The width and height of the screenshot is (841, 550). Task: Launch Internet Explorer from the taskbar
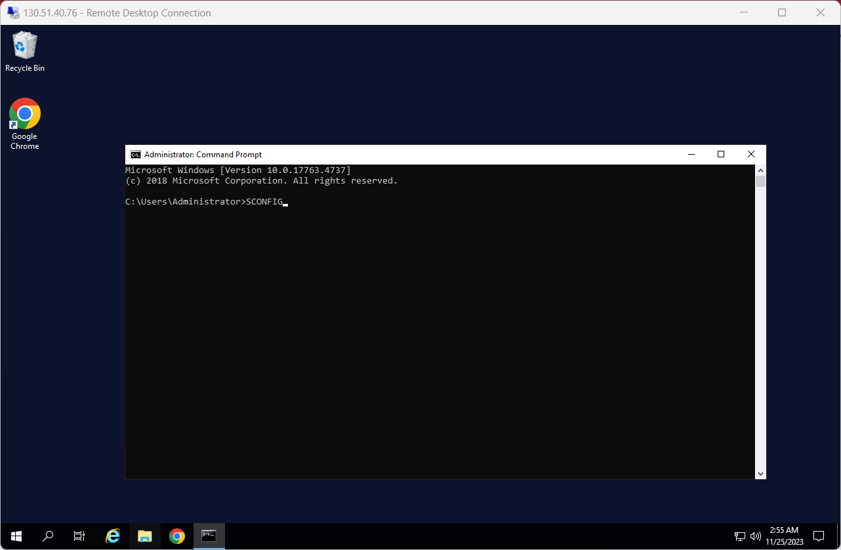[x=113, y=536]
